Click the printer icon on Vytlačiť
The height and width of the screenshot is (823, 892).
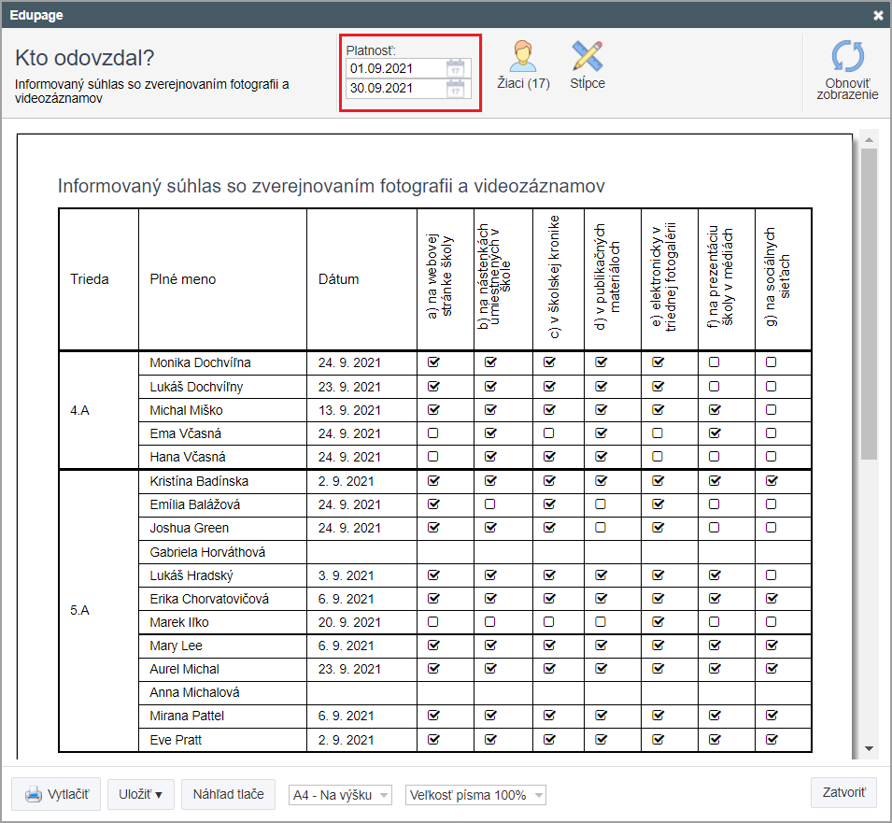pyautogui.click(x=33, y=794)
